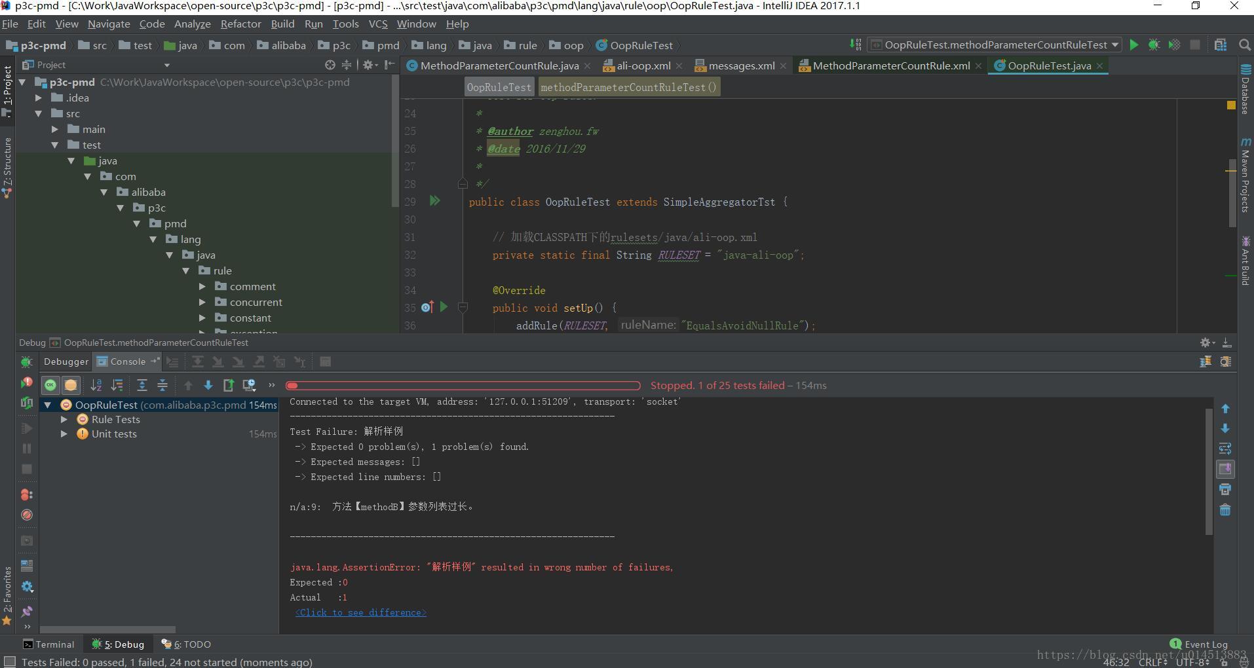Image resolution: width=1254 pixels, height=668 pixels.
Task: Click methodParameterCountRuleTest() breadcrumb
Action: 629,87
